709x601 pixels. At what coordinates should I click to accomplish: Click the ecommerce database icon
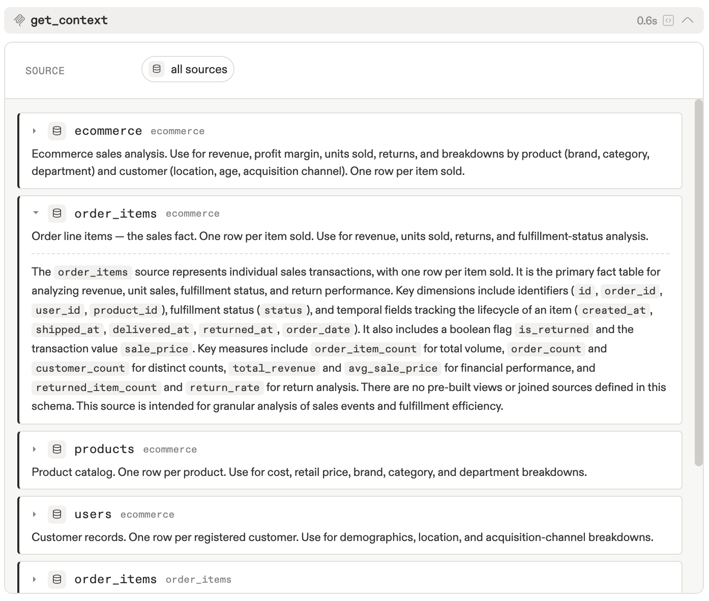point(57,131)
